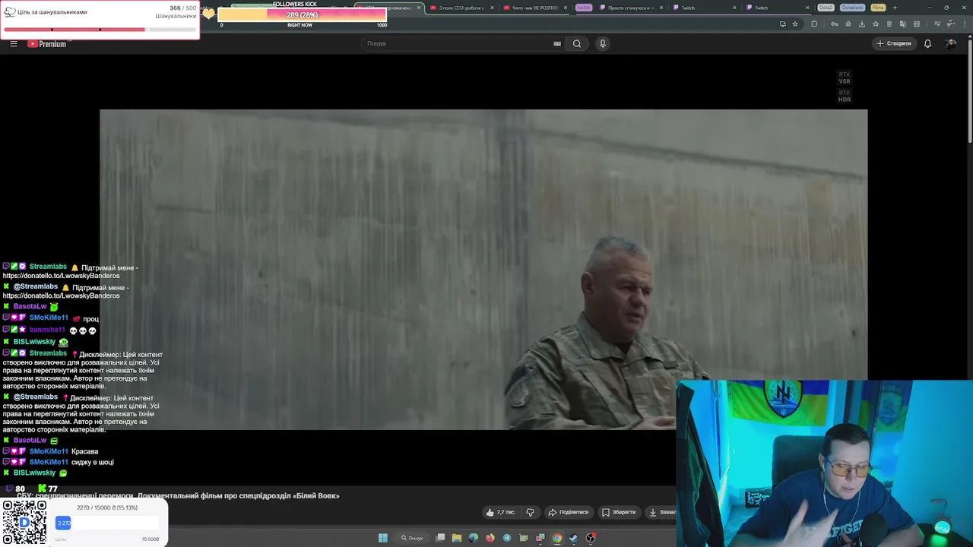Click the donation goal 2270 / 15000 bar
This screenshot has width=973, height=547.
[107, 523]
